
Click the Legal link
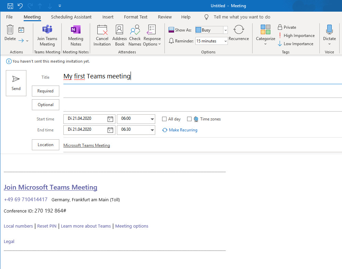point(9,242)
